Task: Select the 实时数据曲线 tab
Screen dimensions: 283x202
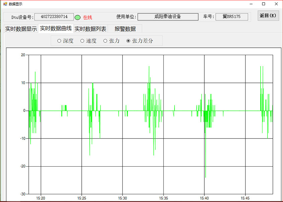Action: tap(55, 29)
